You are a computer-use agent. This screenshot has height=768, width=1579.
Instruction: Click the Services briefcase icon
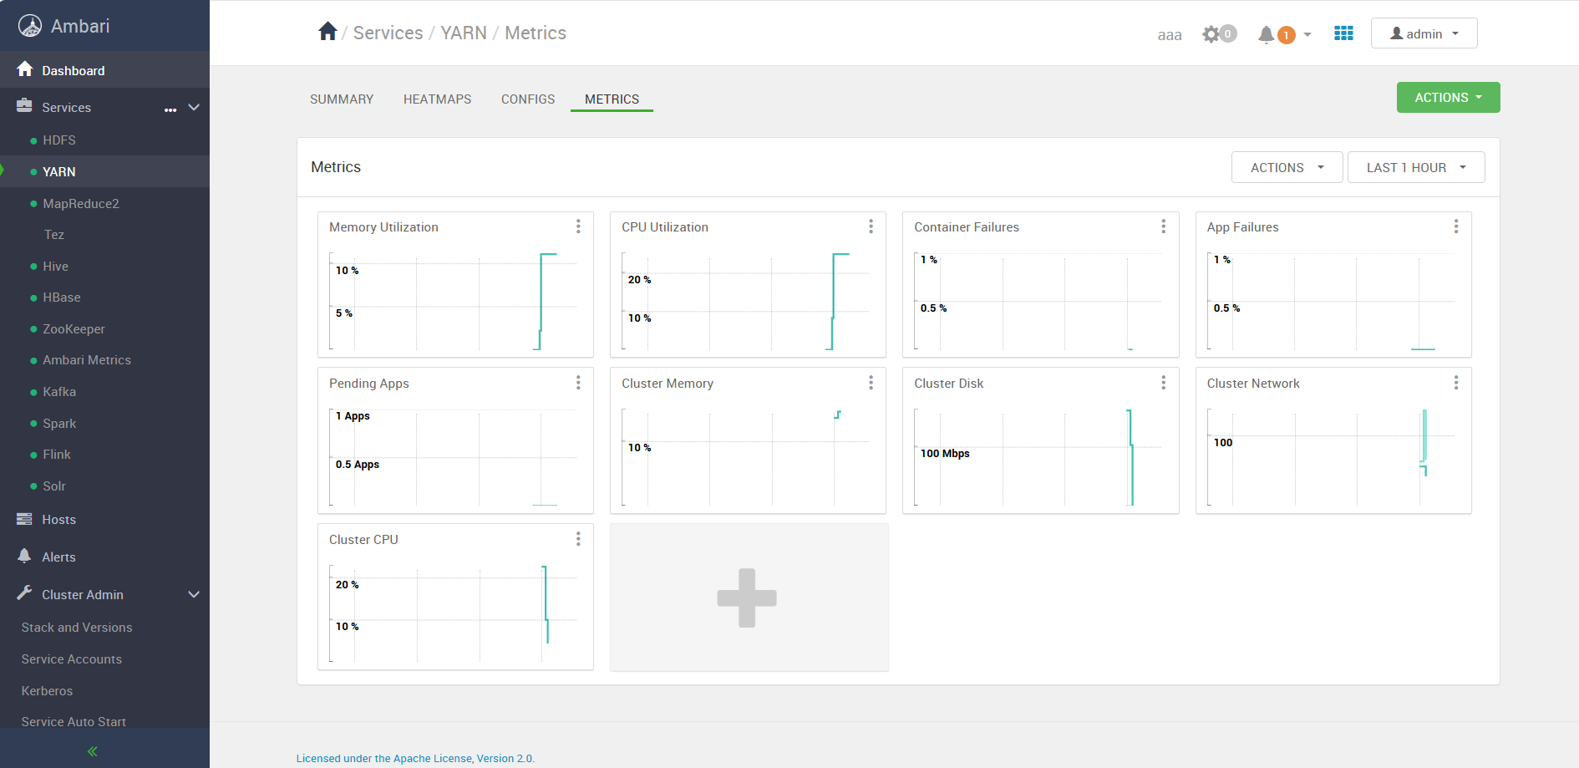24,106
